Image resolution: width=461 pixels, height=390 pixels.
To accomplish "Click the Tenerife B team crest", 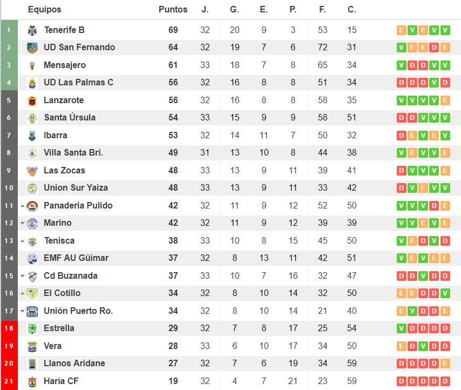I will [x=32, y=30].
